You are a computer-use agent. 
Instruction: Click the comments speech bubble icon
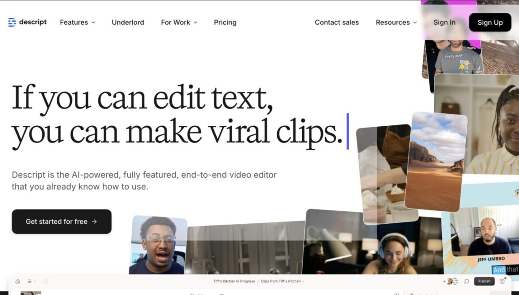(467, 281)
